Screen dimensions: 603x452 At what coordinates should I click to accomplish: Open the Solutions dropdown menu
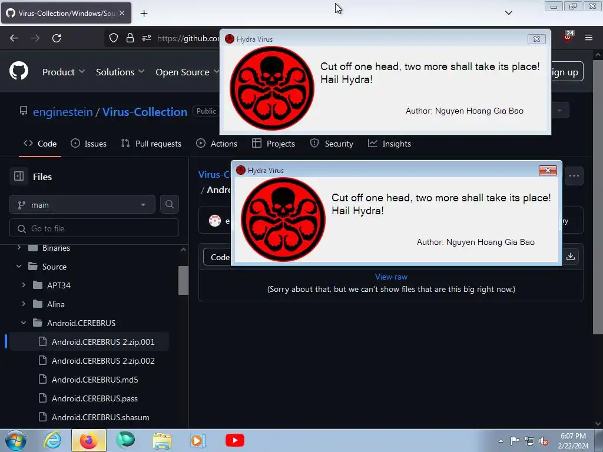120,72
